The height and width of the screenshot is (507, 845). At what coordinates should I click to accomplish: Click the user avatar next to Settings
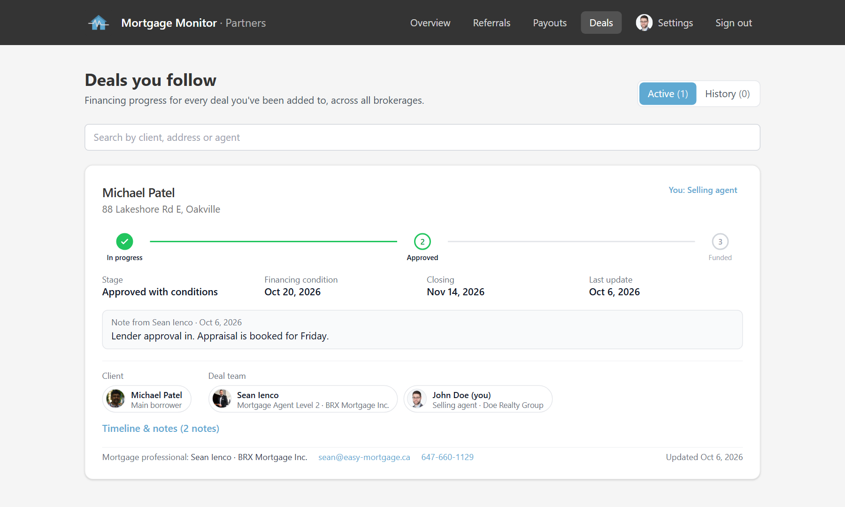click(x=644, y=23)
